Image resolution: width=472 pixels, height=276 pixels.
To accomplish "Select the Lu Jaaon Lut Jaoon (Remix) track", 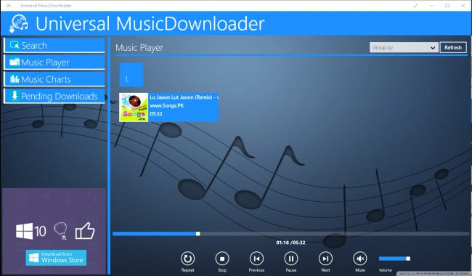I will point(169,107).
